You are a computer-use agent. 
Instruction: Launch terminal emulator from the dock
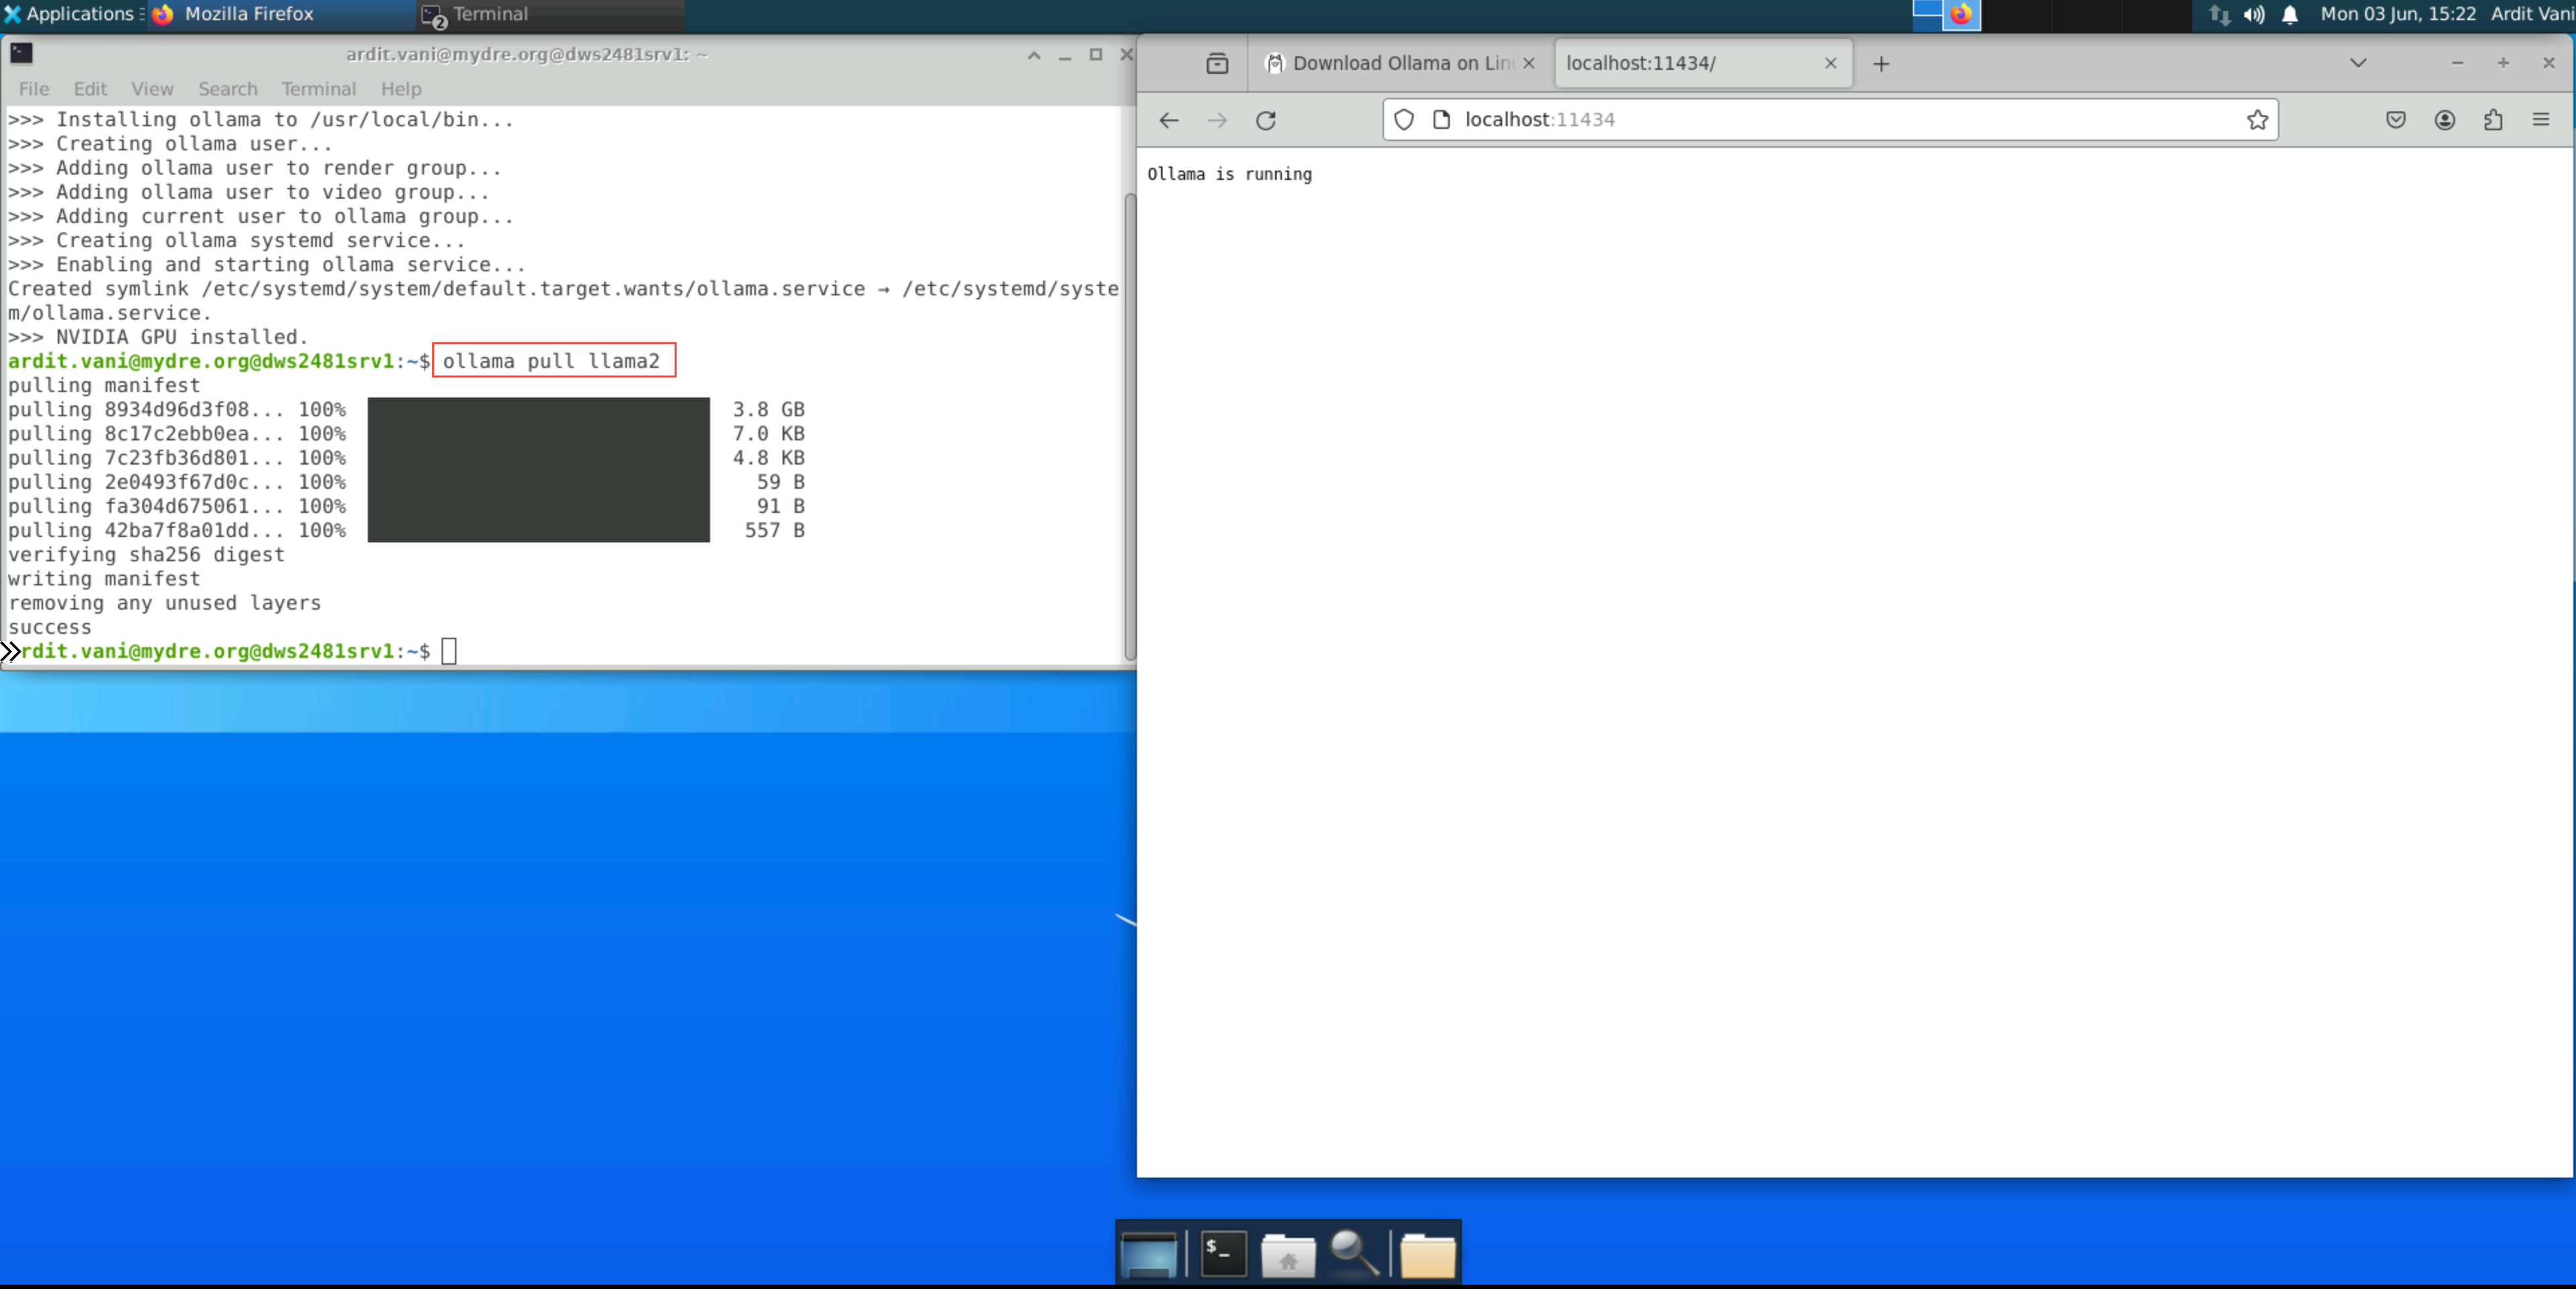point(1222,1253)
